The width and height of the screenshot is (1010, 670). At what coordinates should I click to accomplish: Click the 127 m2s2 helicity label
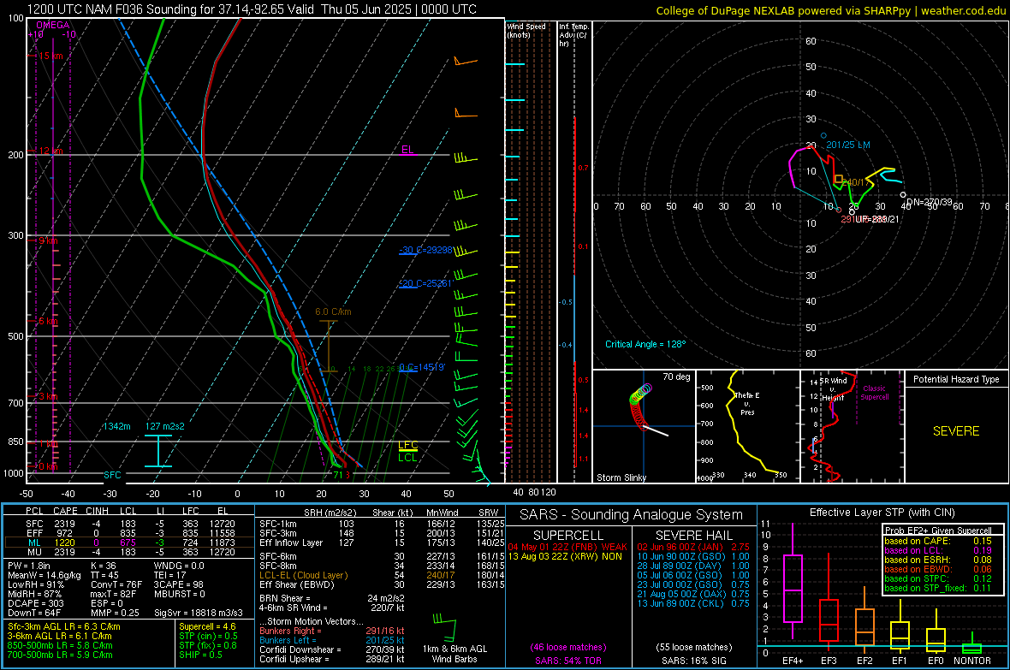[x=164, y=426]
